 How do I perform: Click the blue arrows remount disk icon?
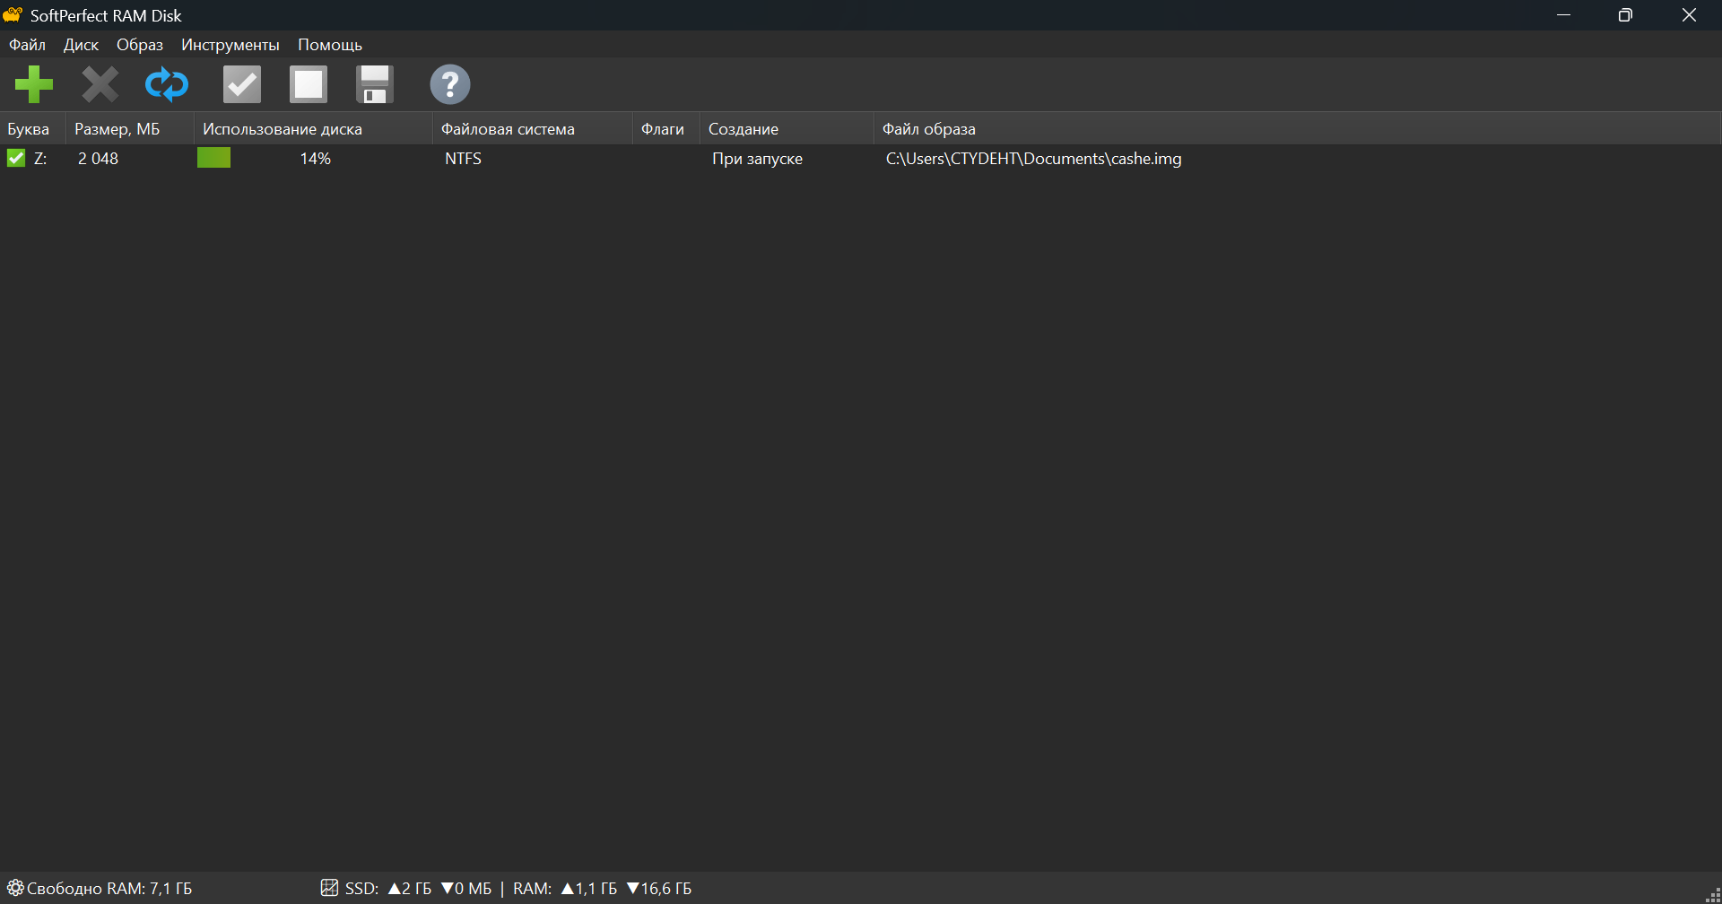[x=167, y=84]
